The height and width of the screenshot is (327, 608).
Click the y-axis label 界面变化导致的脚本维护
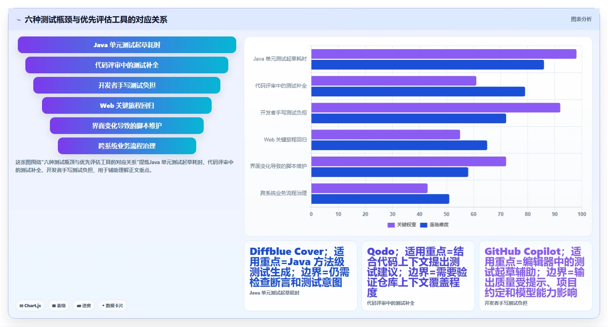[278, 166]
